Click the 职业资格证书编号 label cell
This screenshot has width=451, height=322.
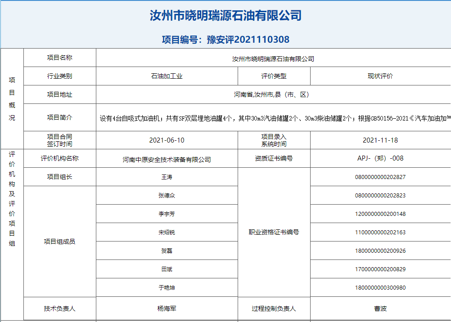pyautogui.click(x=274, y=233)
